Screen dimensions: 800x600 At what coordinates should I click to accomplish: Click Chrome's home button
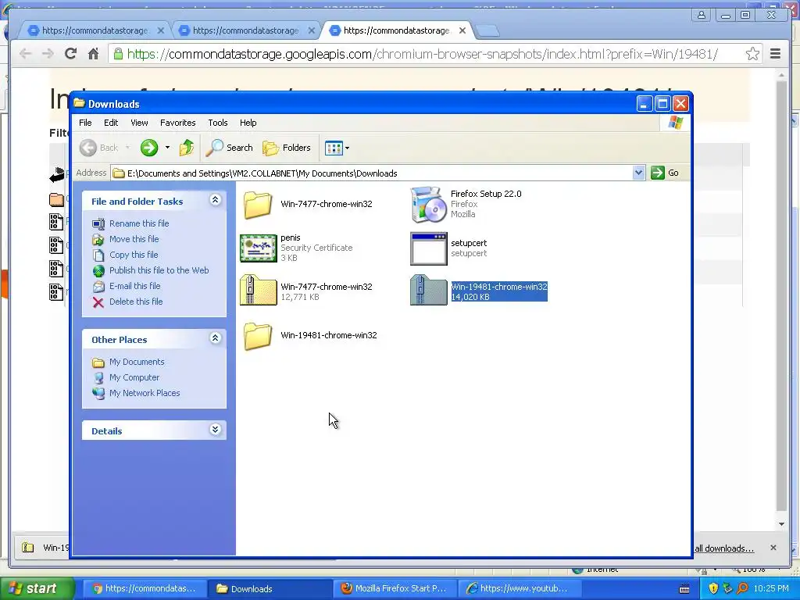click(x=94, y=54)
